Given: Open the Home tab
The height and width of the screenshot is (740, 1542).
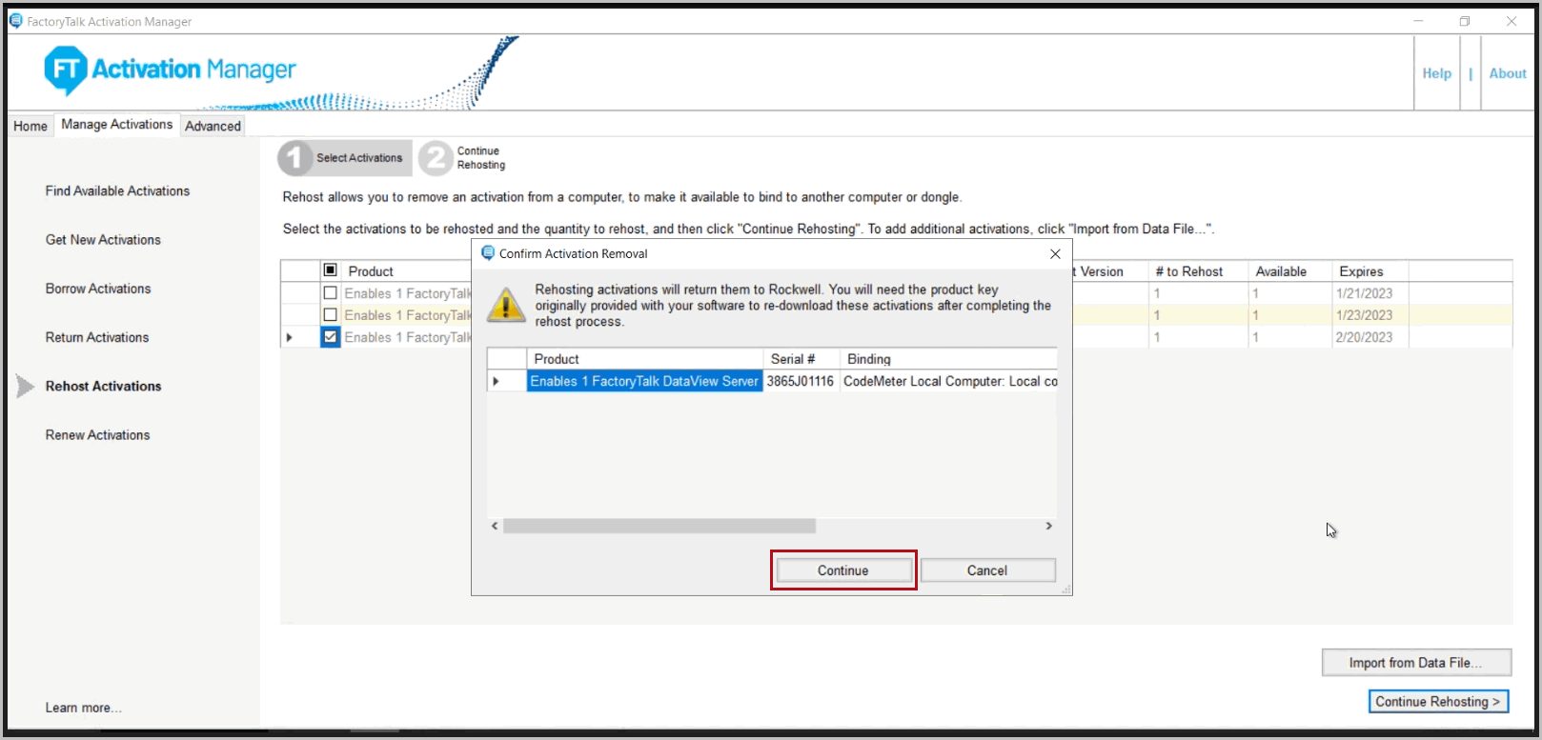Looking at the screenshot, I should tap(30, 126).
